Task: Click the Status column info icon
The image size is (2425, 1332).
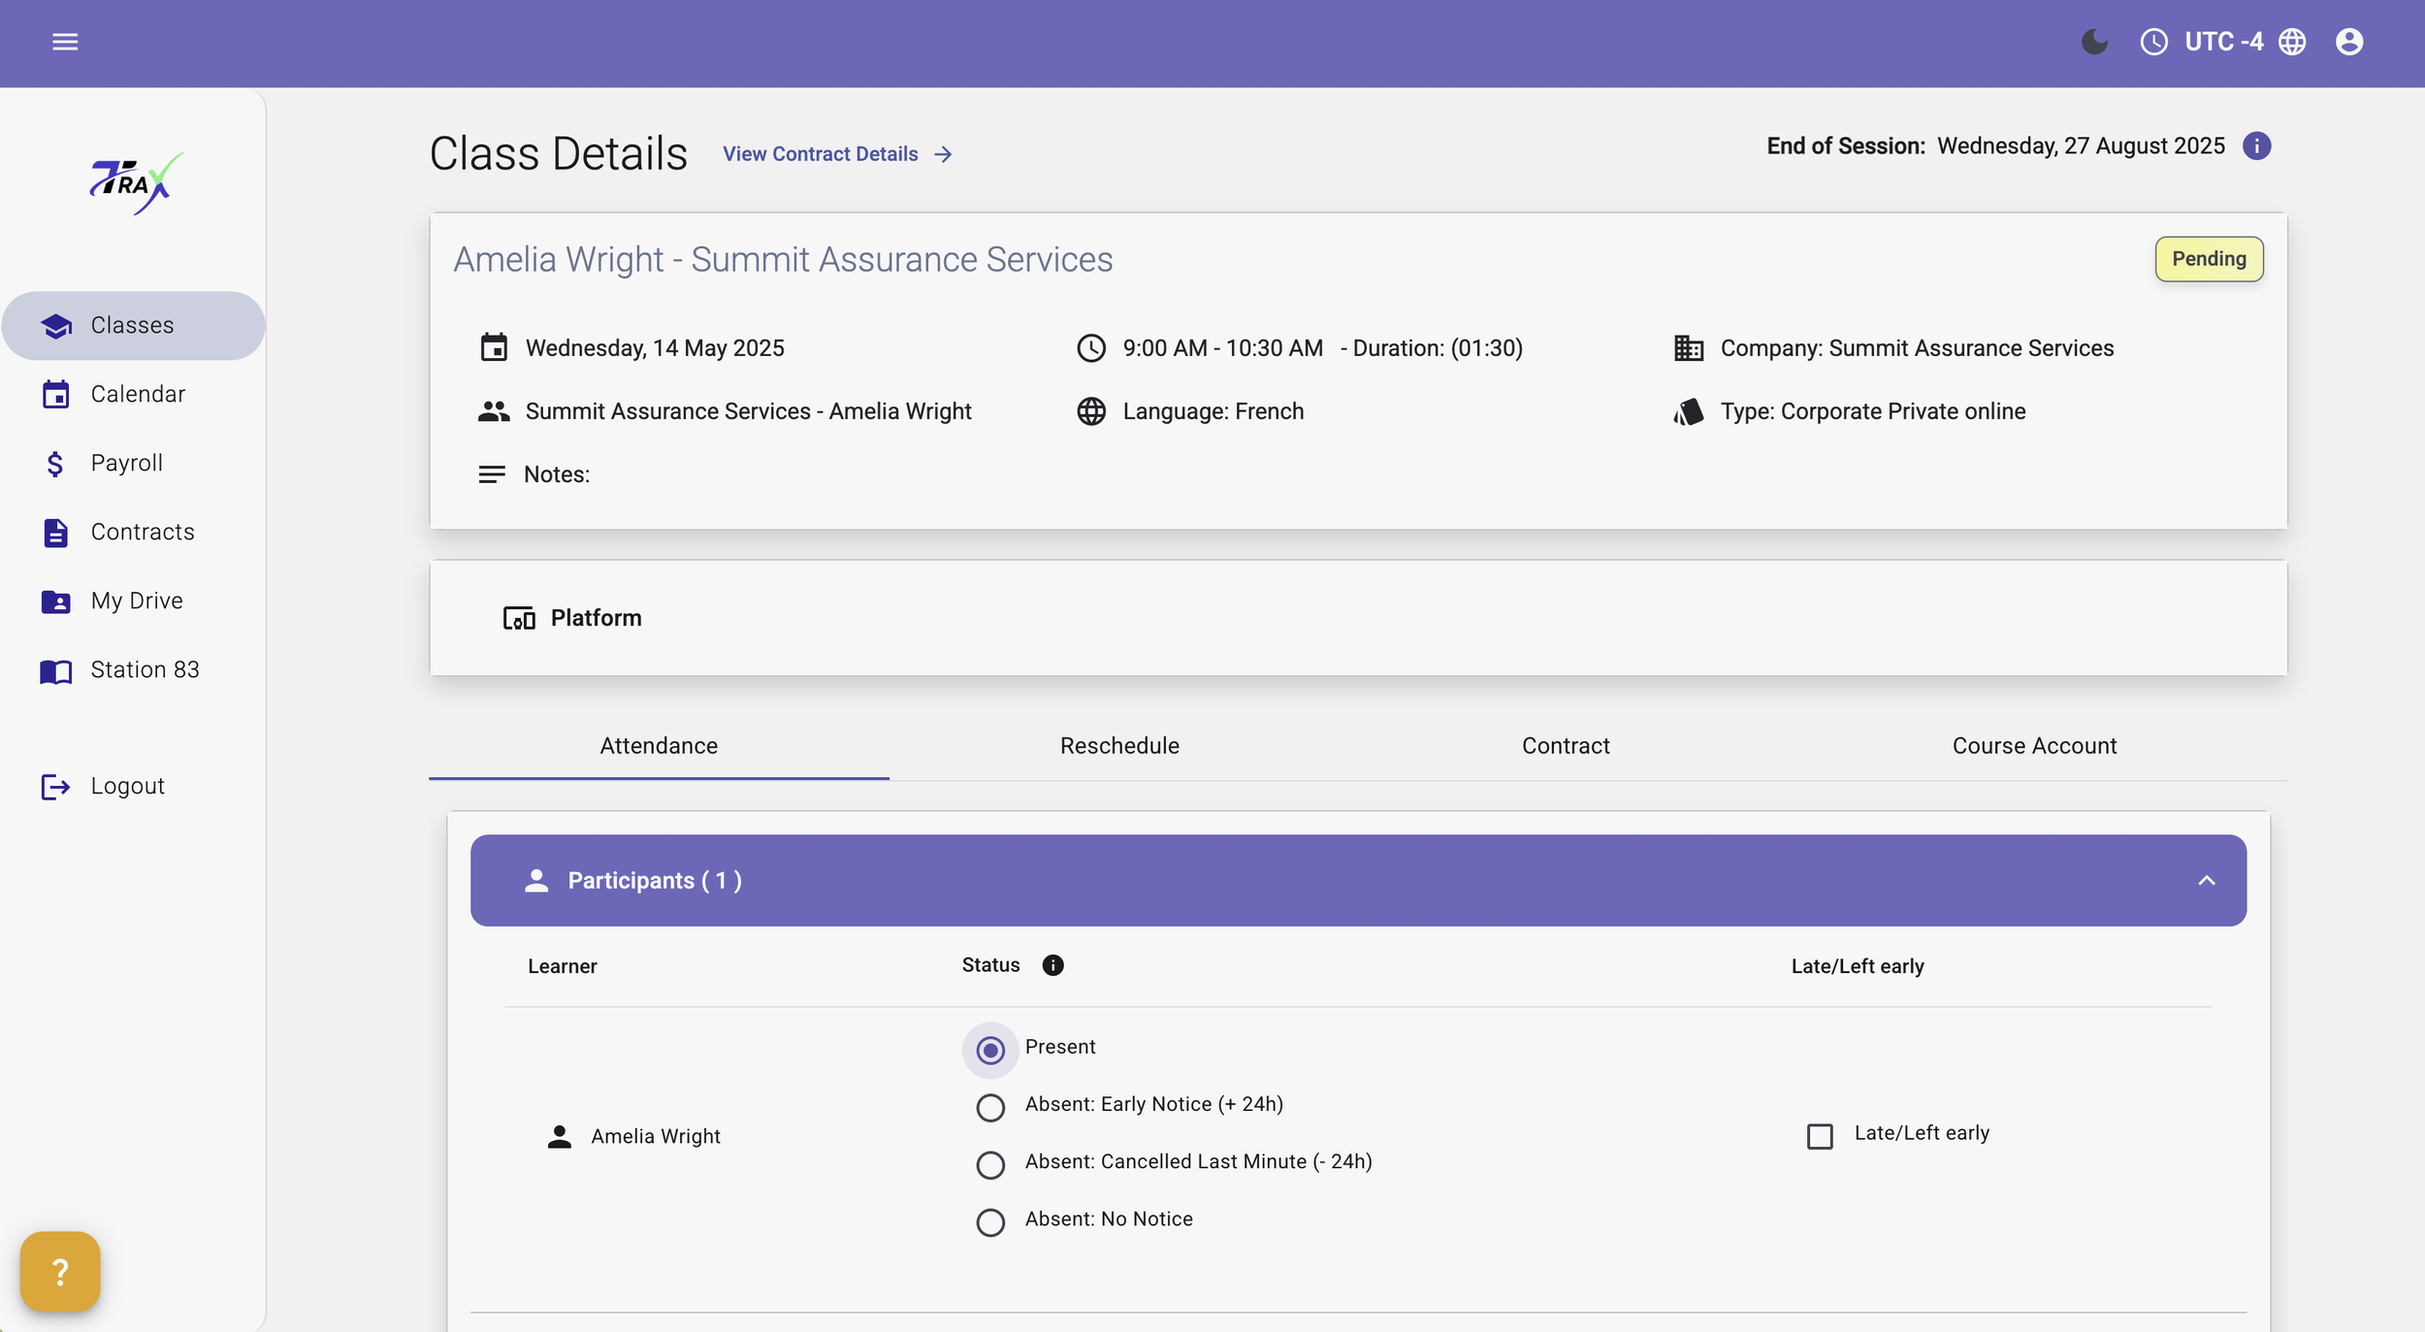Action: (1052, 965)
